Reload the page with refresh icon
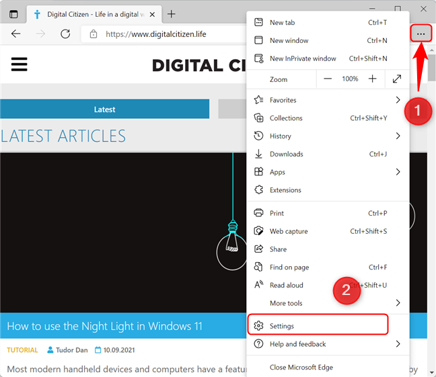The width and height of the screenshot is (436, 377). [65, 34]
